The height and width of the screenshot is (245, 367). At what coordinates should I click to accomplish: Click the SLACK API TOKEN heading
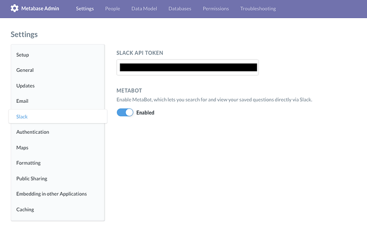tap(140, 53)
